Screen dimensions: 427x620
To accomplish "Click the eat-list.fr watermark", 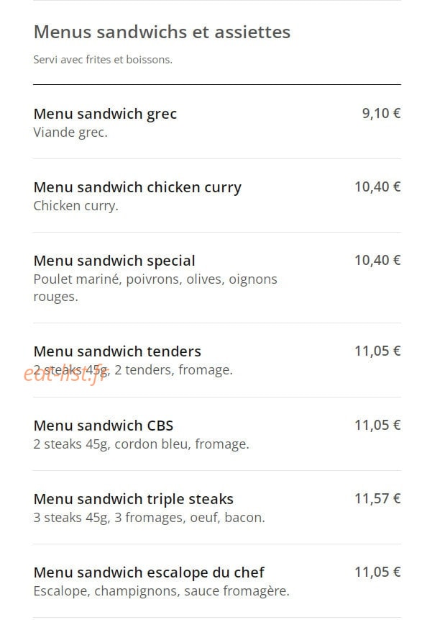I will pyautogui.click(x=65, y=374).
